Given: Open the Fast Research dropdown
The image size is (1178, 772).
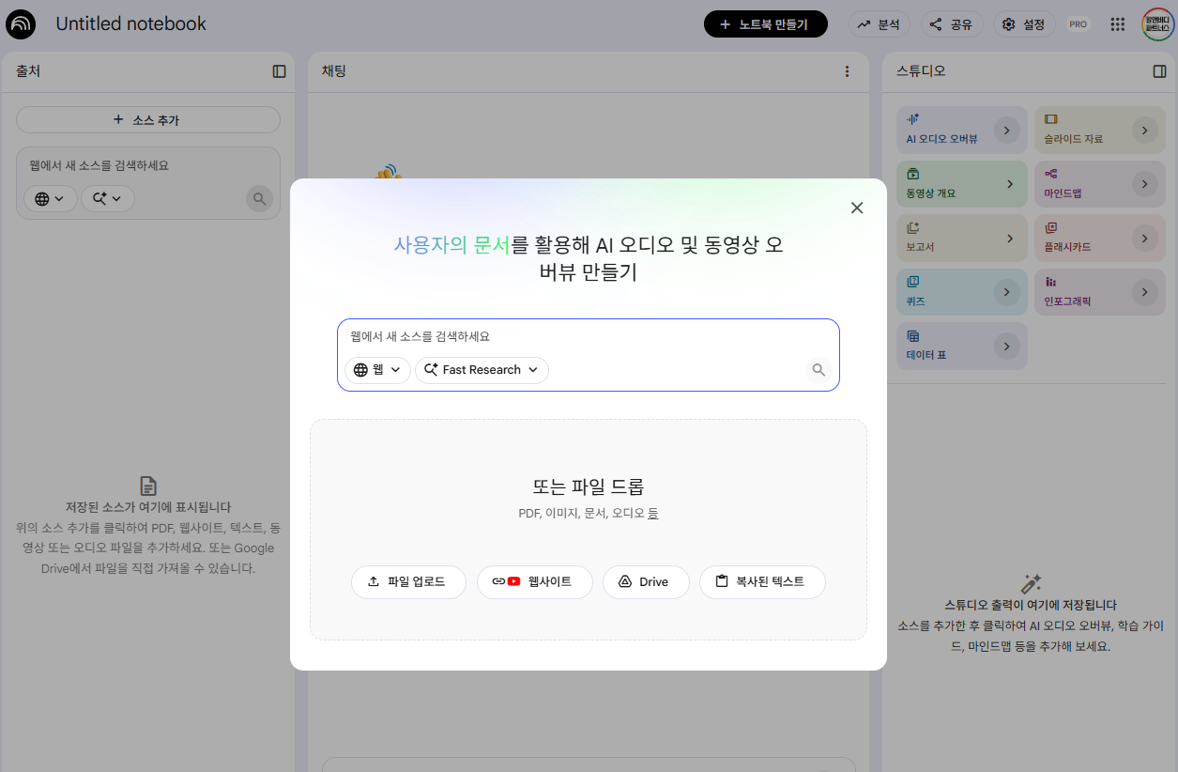Looking at the screenshot, I should pos(482,370).
